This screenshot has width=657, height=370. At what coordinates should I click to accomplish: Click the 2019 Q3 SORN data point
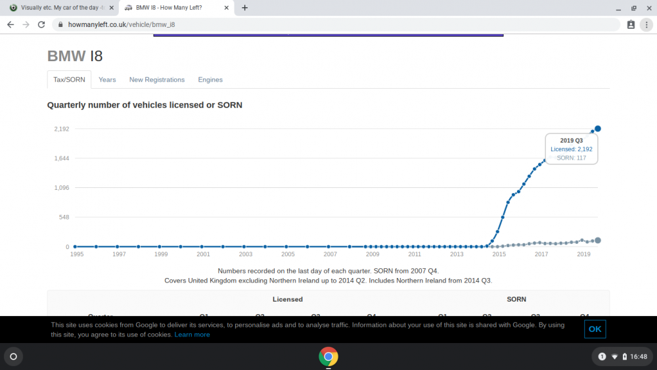pos(598,241)
